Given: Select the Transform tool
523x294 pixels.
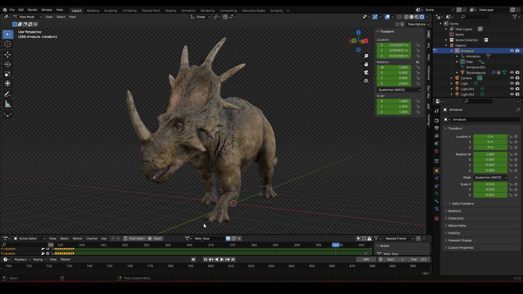Looking at the screenshot, I should click(8, 84).
